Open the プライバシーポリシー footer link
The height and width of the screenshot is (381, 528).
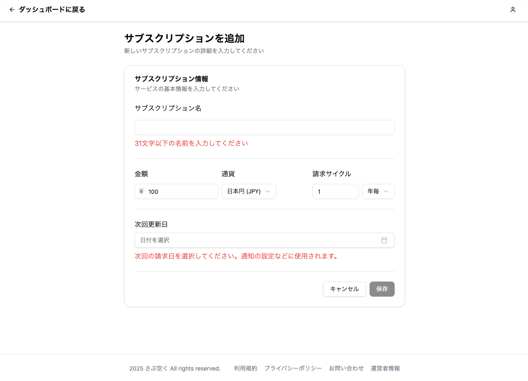click(x=293, y=368)
